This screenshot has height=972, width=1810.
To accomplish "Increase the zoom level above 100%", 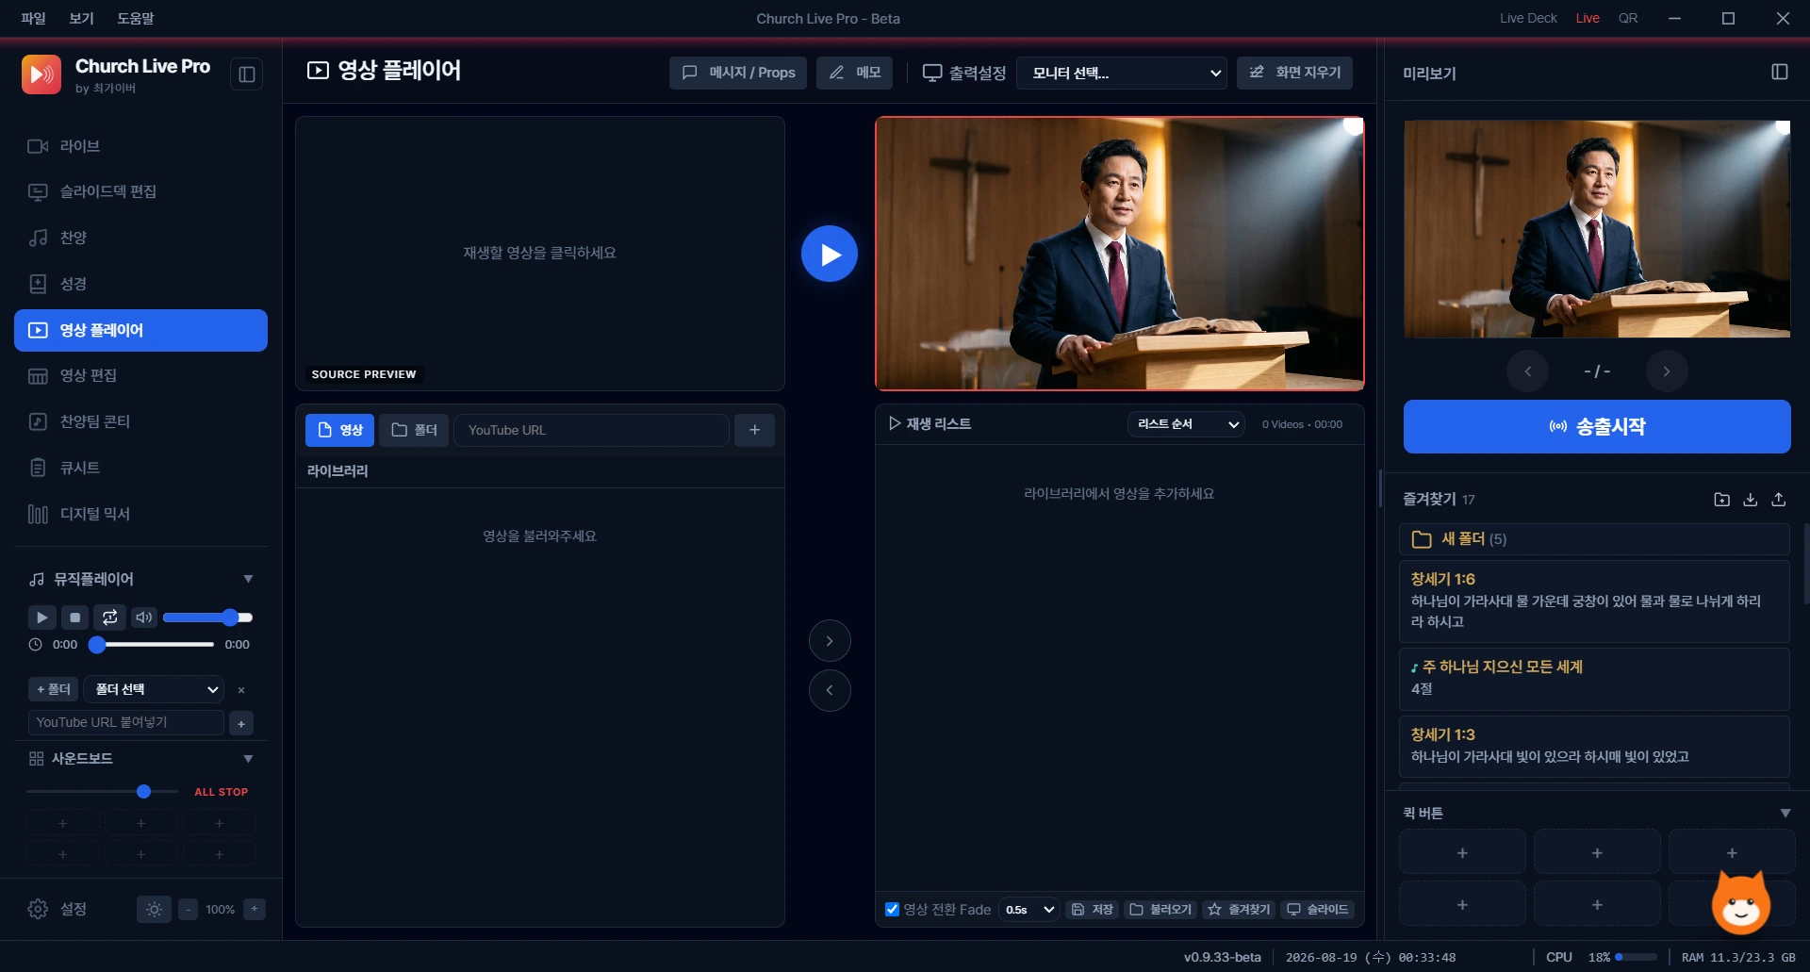I will pos(255,909).
